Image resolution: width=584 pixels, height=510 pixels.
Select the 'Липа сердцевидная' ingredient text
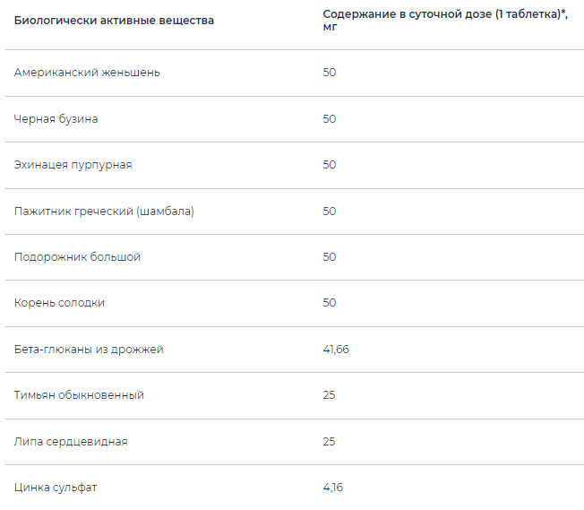[x=71, y=442]
